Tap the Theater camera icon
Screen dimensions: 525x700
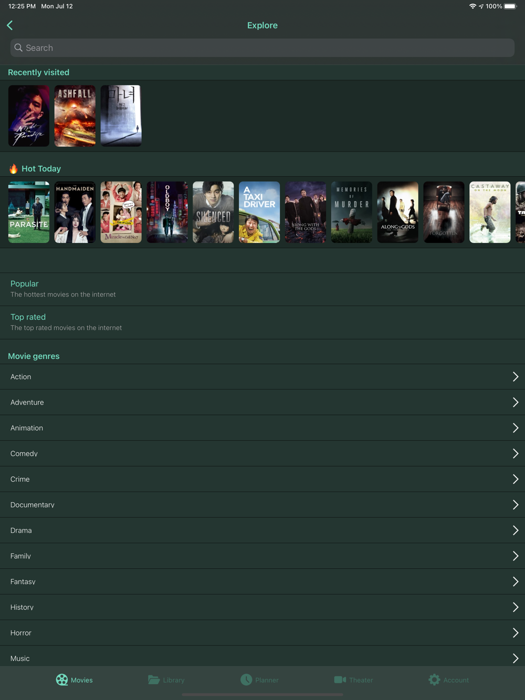coord(340,680)
